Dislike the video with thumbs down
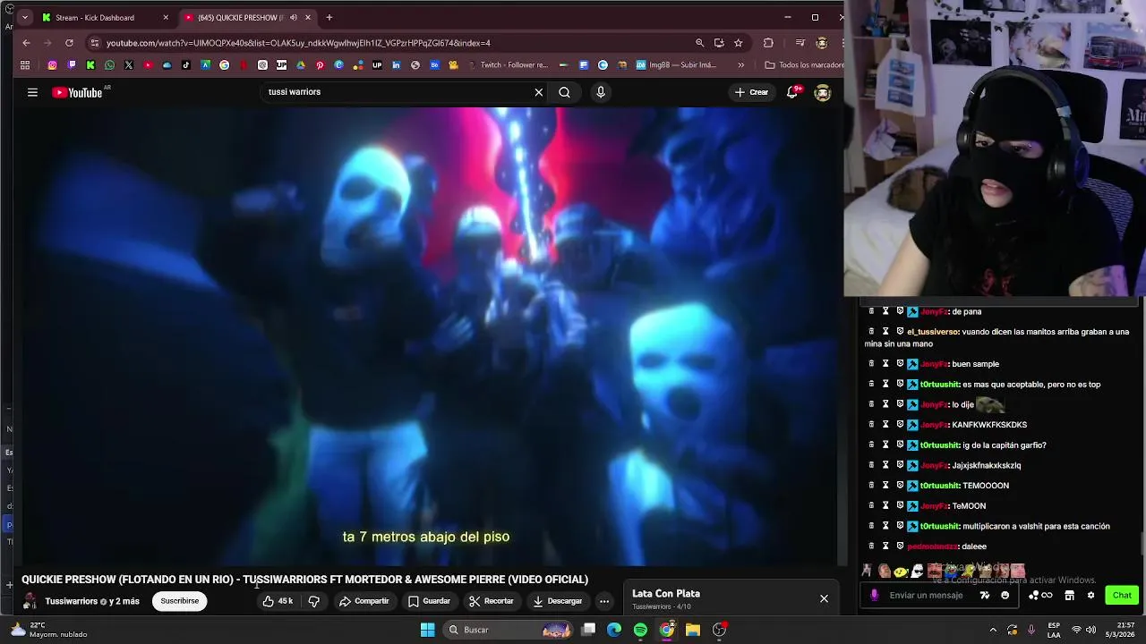 click(313, 601)
